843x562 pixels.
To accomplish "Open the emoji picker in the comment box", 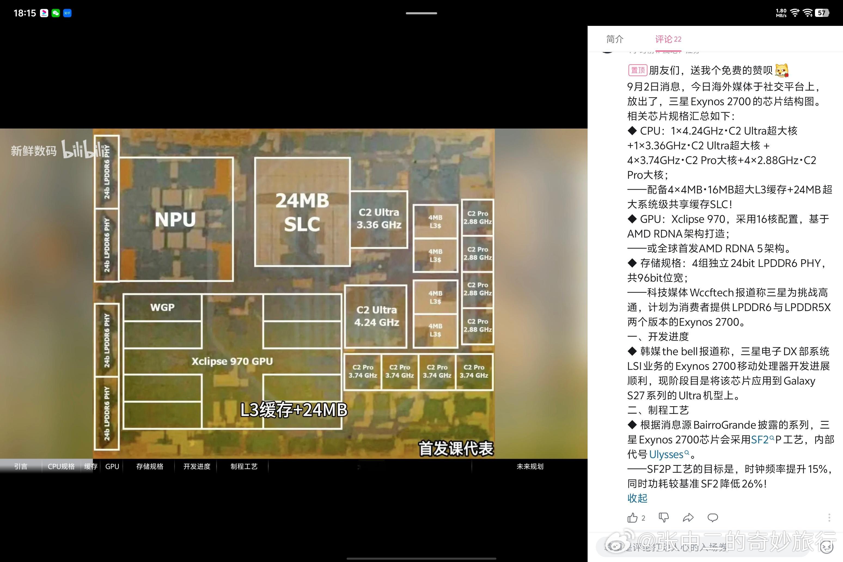I will pos(826,547).
